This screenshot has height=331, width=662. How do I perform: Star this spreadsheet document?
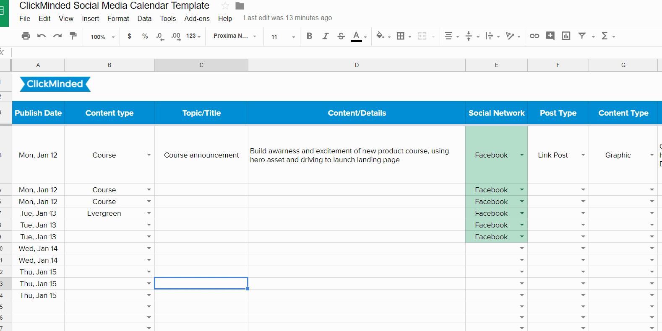click(x=225, y=6)
